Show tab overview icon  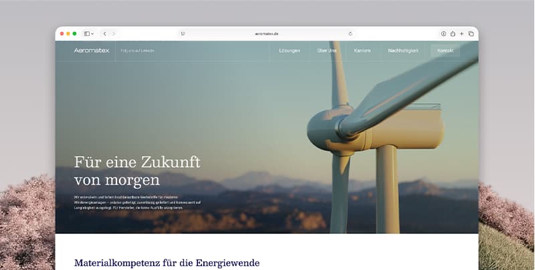(471, 33)
